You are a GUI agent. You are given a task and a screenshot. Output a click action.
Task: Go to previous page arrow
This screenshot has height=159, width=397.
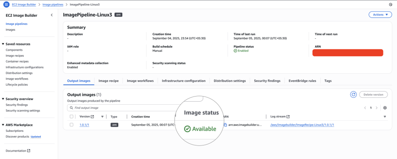tap(365, 108)
